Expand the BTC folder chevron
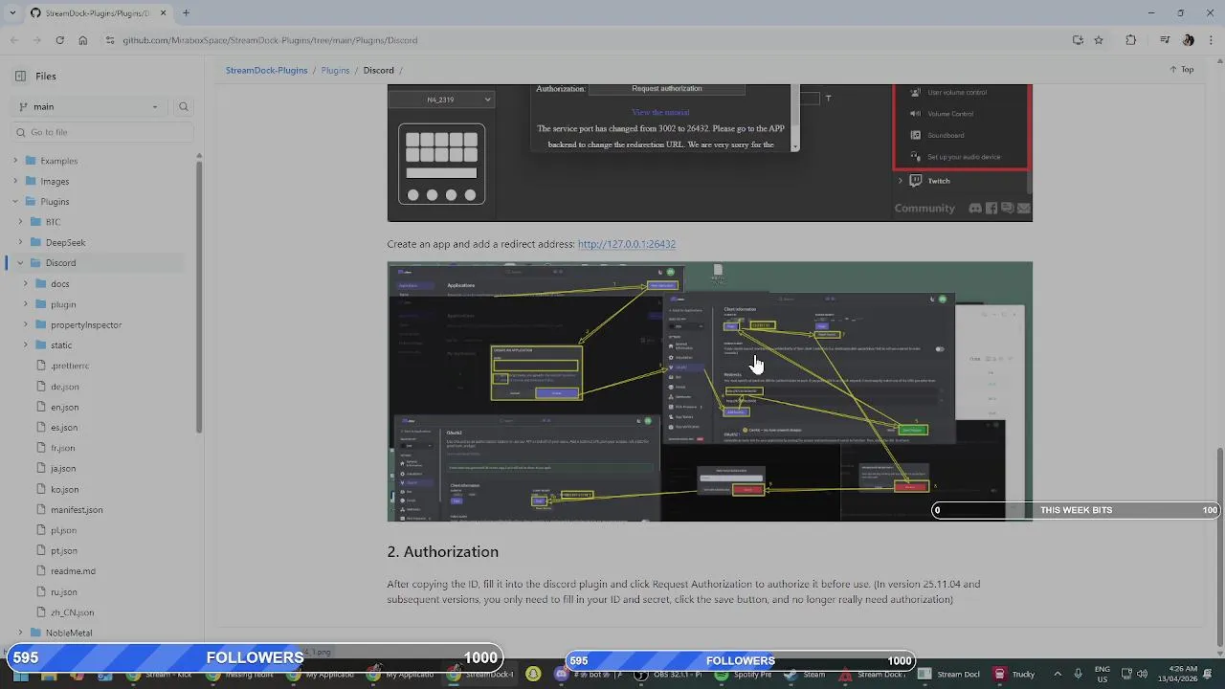The height and width of the screenshot is (689, 1225). coord(20,222)
